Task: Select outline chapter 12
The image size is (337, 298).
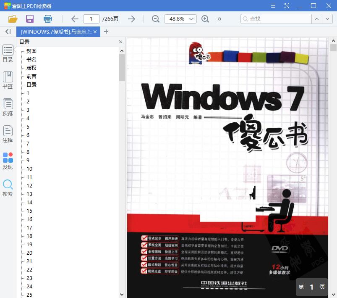Action: pyautogui.click(x=29, y=185)
